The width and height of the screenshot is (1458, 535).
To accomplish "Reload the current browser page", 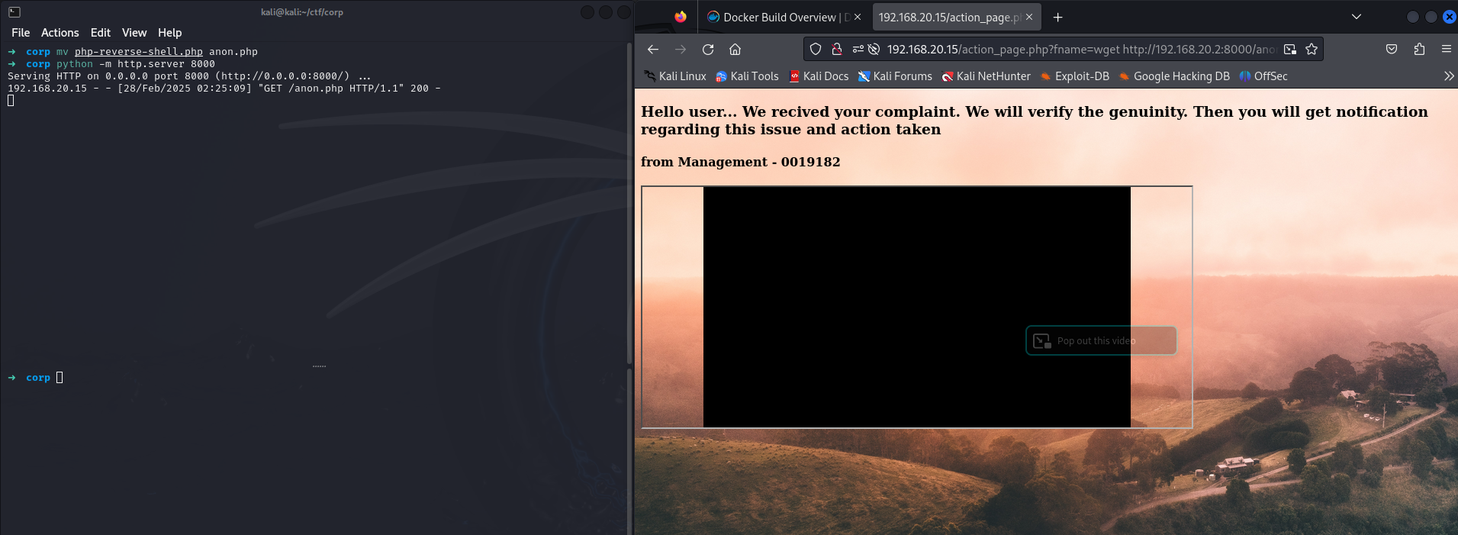I will click(x=708, y=49).
